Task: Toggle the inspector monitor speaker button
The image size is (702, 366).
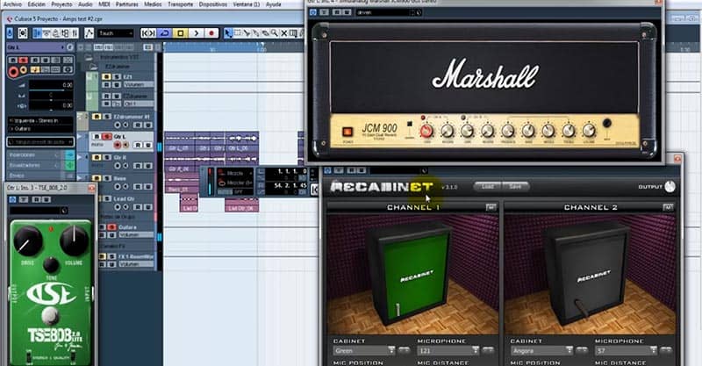Action: 24,70
